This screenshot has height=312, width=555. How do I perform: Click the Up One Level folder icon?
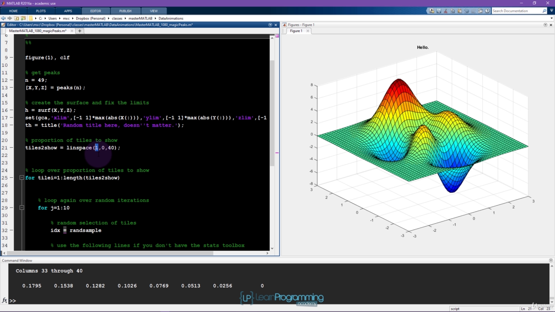pos(17,18)
